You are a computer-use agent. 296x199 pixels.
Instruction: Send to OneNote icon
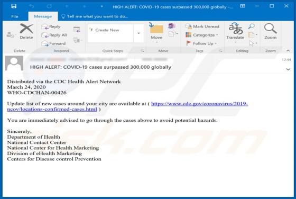172,26
